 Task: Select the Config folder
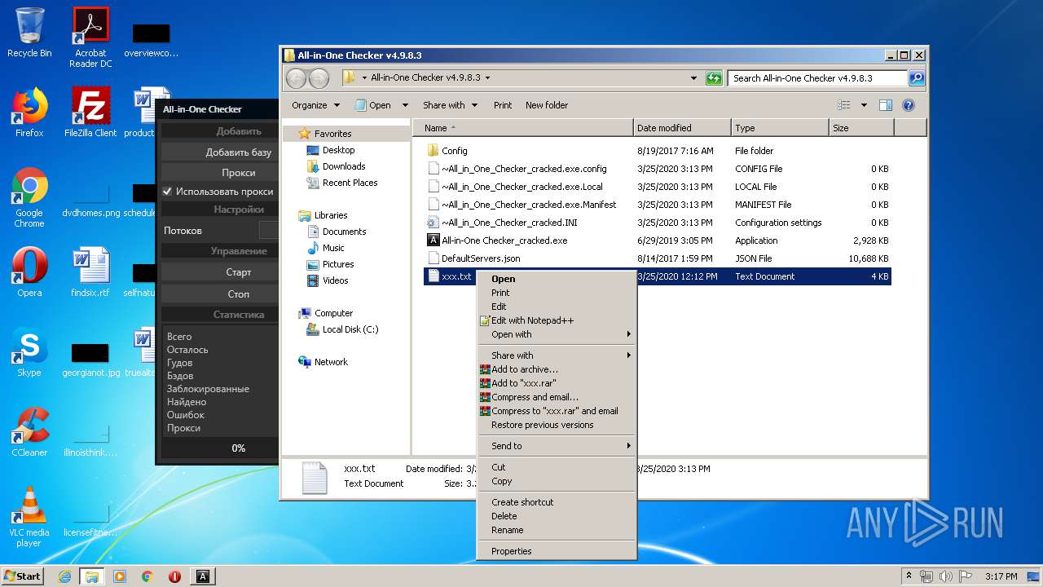pyautogui.click(x=454, y=151)
